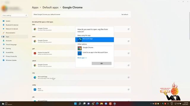Click the search magnifier in Find a setting
Viewport: 190px width, 106px height.
(x=26, y=15)
